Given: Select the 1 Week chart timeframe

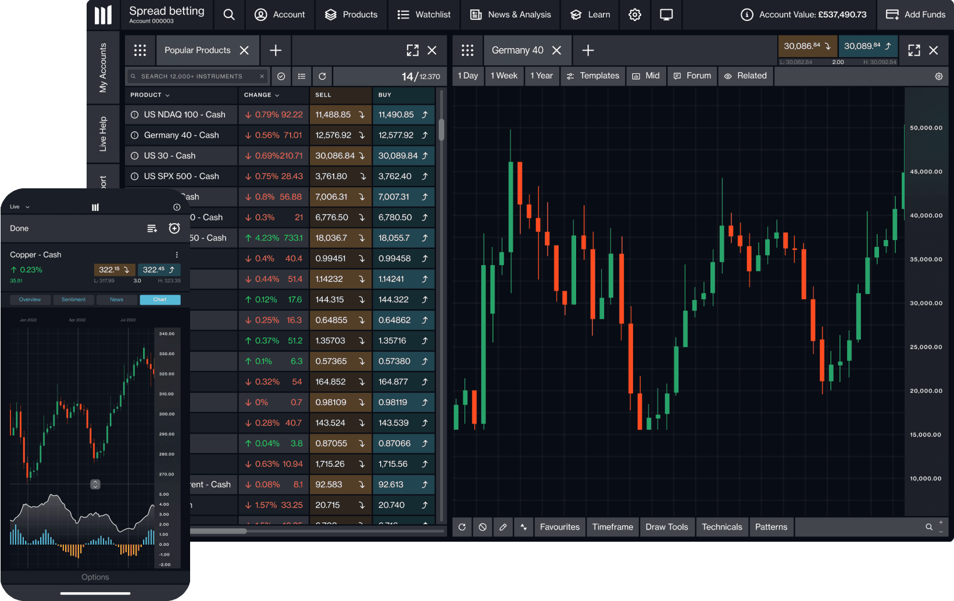Looking at the screenshot, I should 503,76.
